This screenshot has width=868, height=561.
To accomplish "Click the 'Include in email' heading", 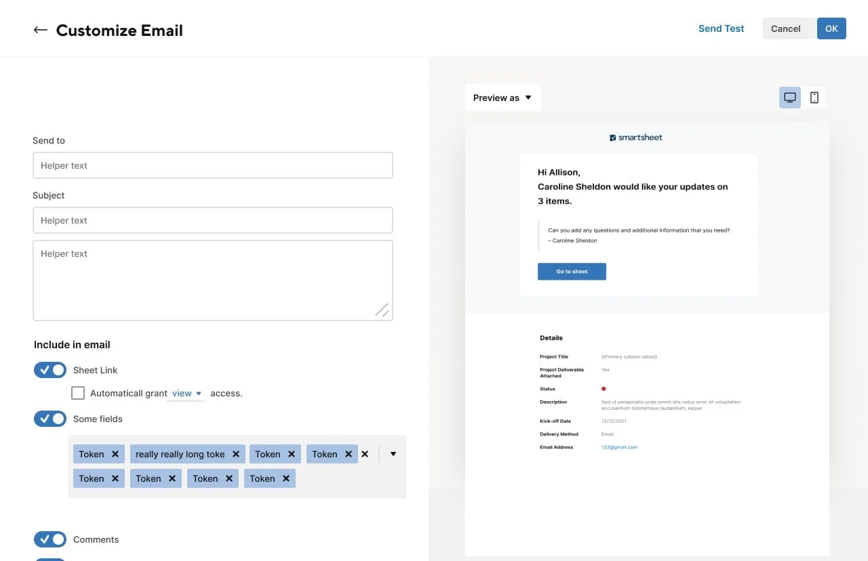I will [72, 345].
